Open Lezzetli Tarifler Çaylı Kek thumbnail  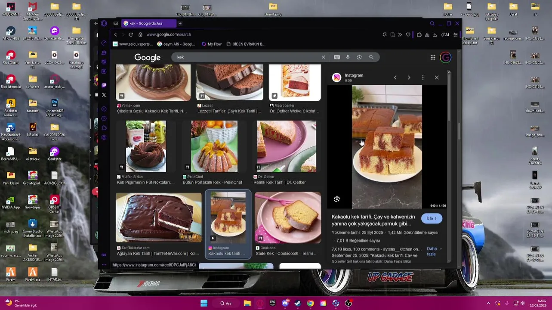tap(230, 82)
